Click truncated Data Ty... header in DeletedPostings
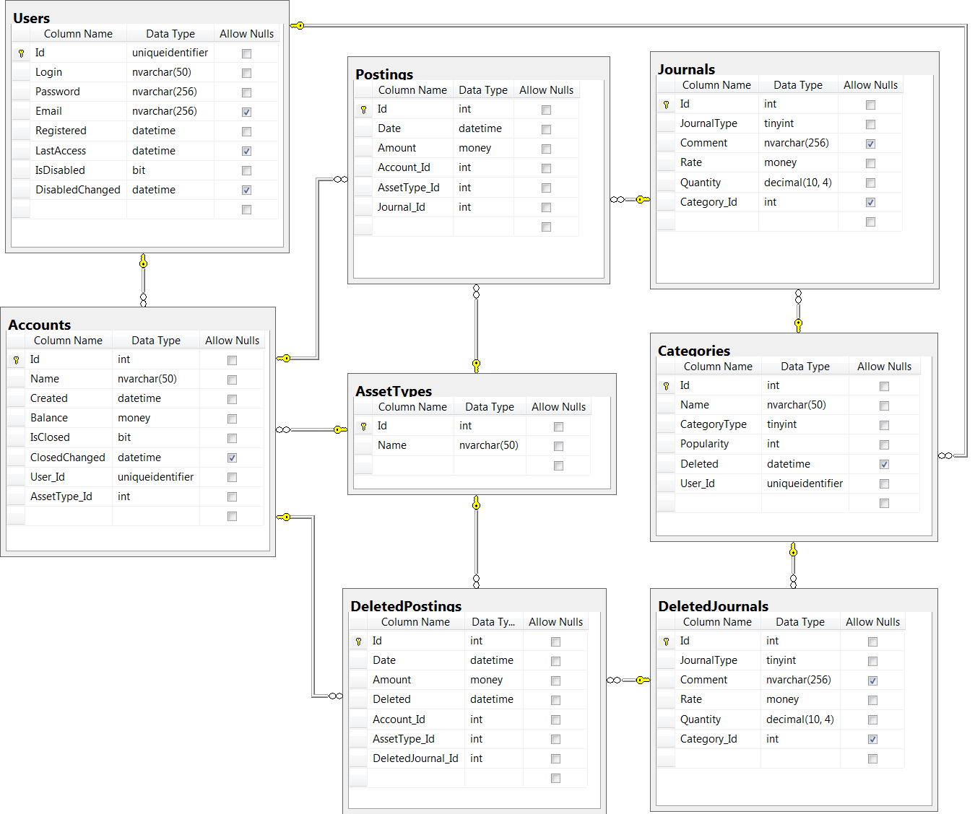This screenshot has height=814, width=975. [x=493, y=622]
